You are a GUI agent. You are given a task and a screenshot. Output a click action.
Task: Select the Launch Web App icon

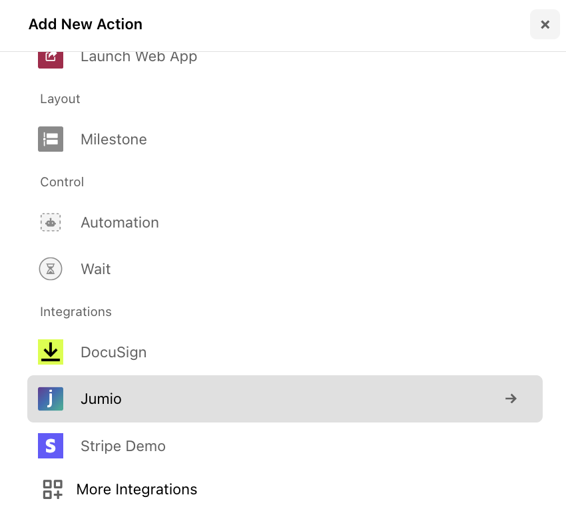(51, 57)
